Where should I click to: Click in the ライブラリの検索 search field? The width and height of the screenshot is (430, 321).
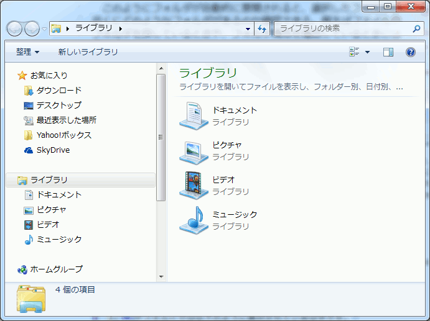click(342, 29)
